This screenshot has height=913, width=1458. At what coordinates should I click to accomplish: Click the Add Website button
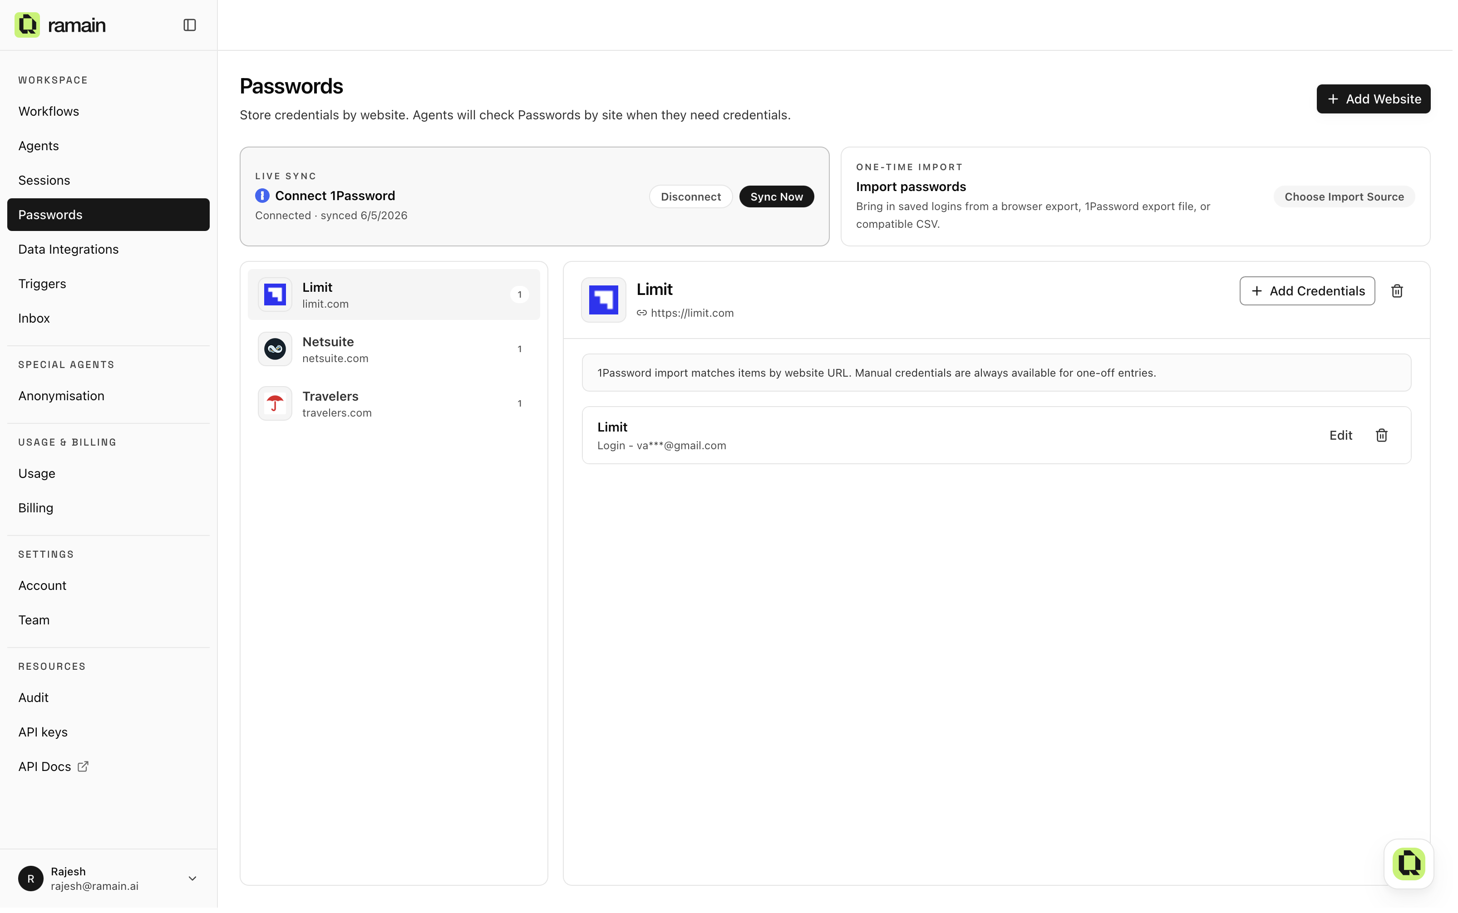click(x=1373, y=99)
